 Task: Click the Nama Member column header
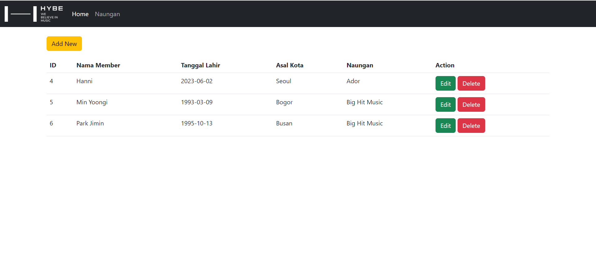pyautogui.click(x=98, y=65)
